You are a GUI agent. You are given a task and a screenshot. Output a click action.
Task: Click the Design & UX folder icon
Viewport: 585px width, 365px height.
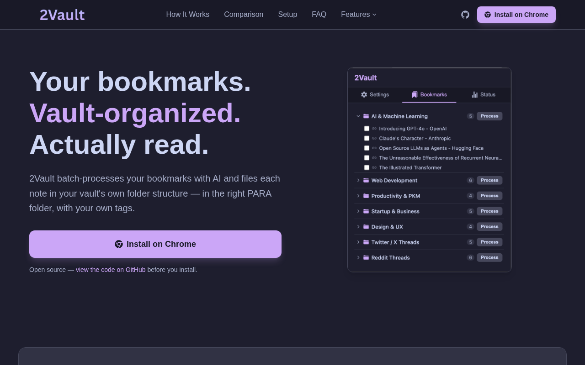366,227
